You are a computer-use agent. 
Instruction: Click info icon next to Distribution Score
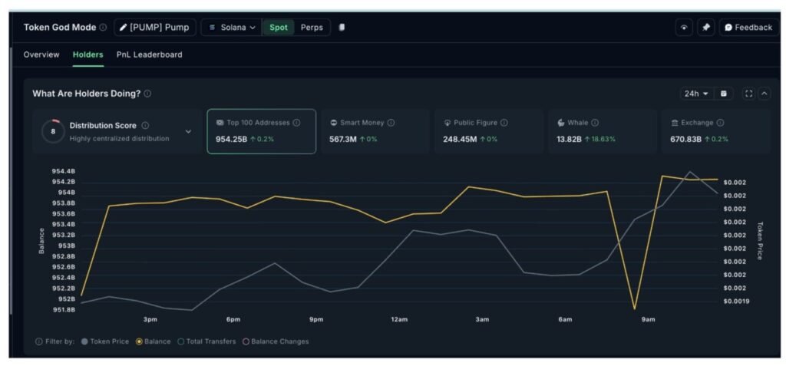145,125
